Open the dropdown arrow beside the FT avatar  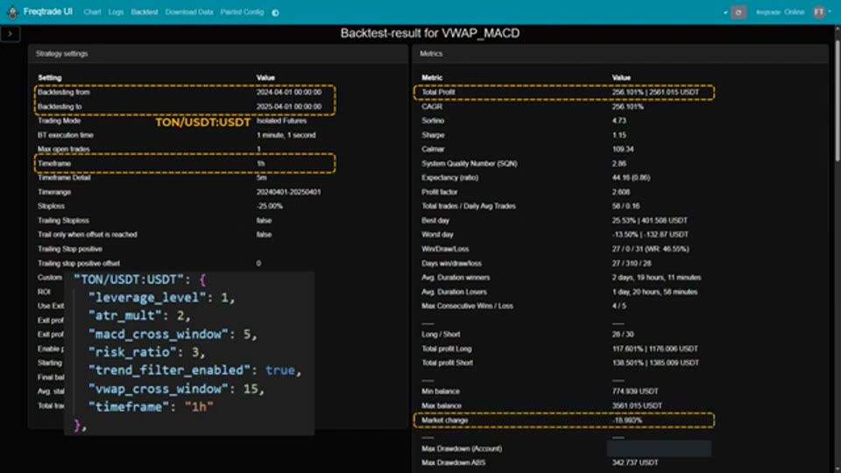coord(830,12)
